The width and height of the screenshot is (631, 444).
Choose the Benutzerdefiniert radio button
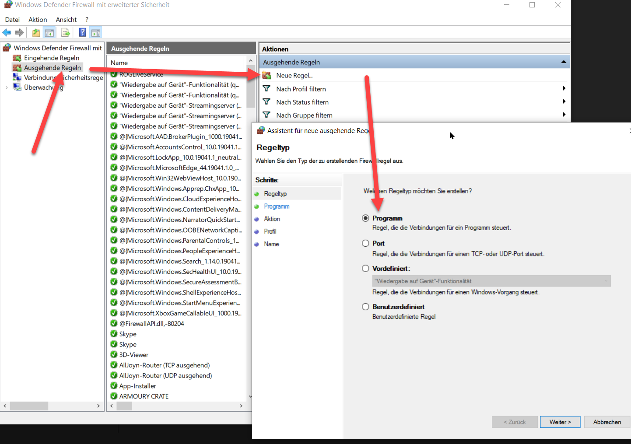pos(365,307)
